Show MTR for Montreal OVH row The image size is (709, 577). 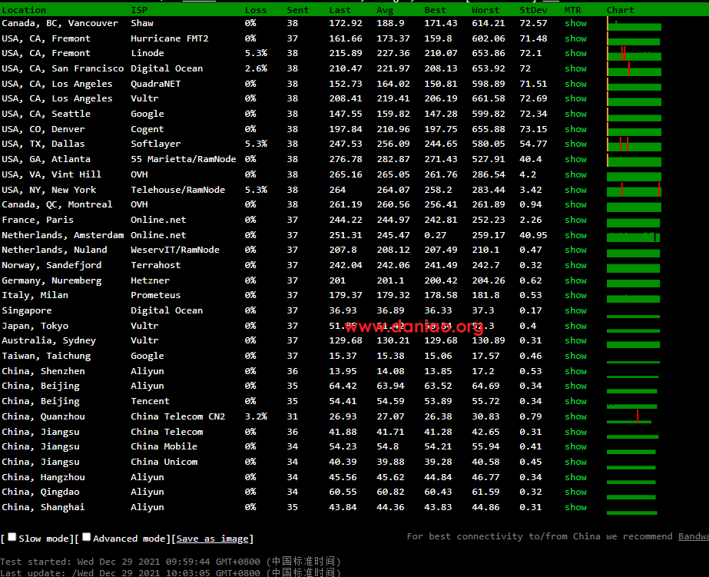pos(575,204)
